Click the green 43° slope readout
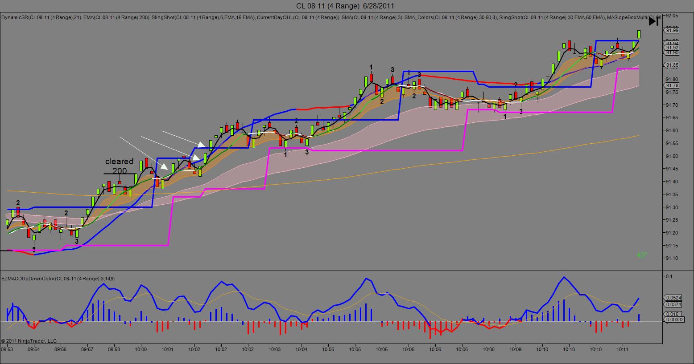The image size is (694, 364). [x=642, y=255]
